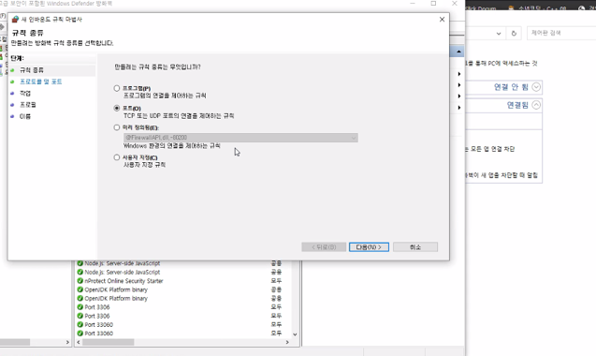The width and height of the screenshot is (596, 356).
Task: Choose the 미리 정의됨(E) radio option
Action: click(x=117, y=127)
